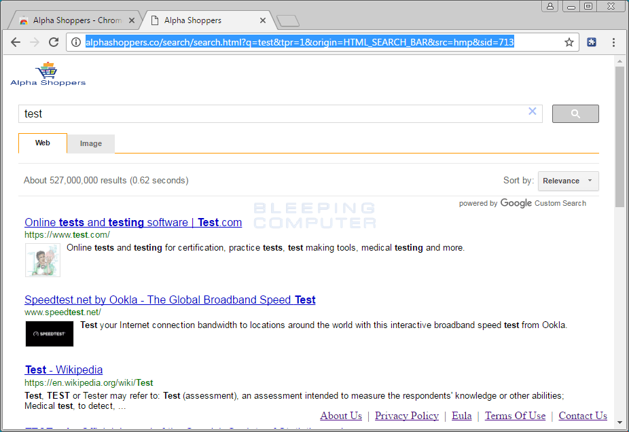Open the About Us footer link
The height and width of the screenshot is (432, 629).
341,416
